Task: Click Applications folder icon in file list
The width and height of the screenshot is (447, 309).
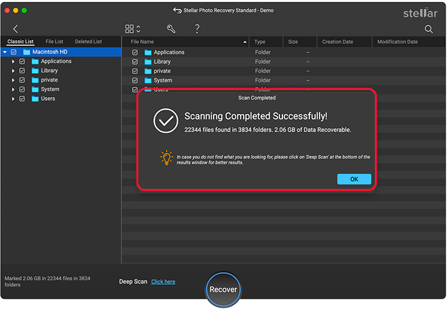Action: click(148, 52)
